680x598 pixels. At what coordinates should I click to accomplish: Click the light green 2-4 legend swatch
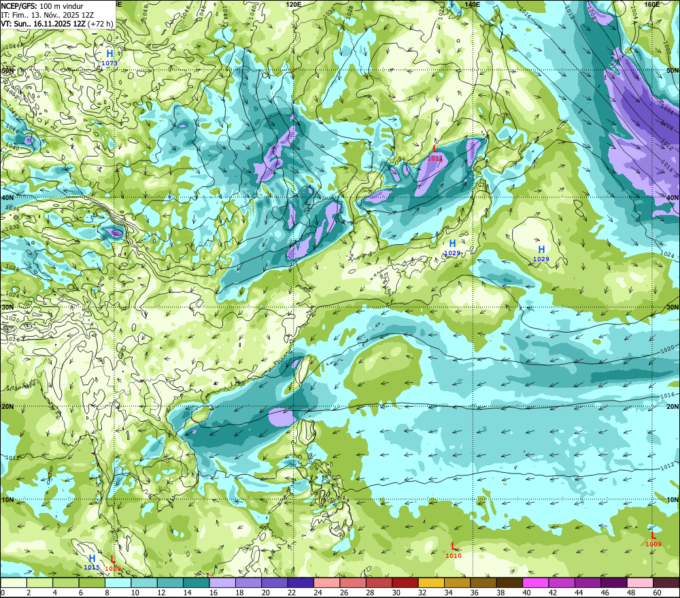click(39, 582)
